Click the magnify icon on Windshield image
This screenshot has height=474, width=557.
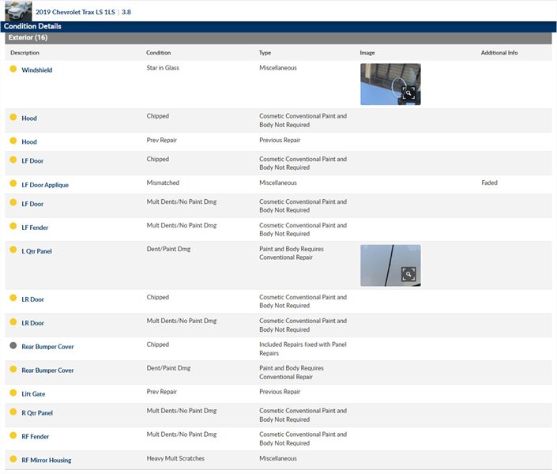(x=408, y=92)
